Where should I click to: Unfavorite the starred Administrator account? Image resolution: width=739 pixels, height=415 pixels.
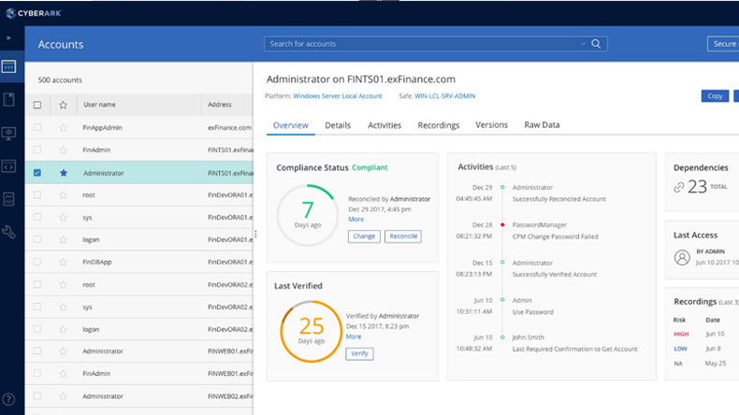pyautogui.click(x=63, y=173)
